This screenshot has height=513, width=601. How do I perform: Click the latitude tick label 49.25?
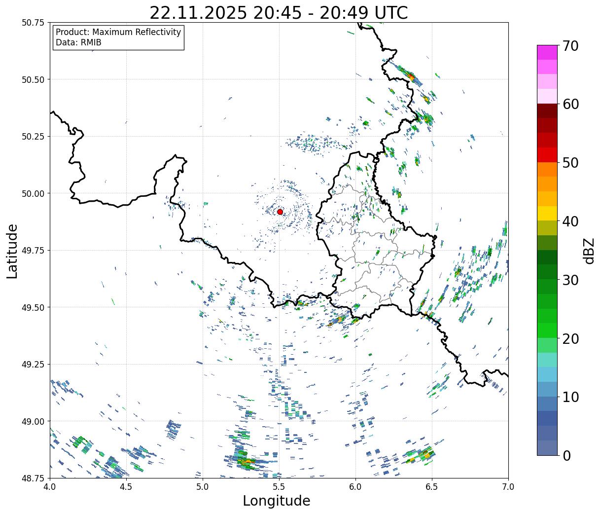click(x=33, y=365)
